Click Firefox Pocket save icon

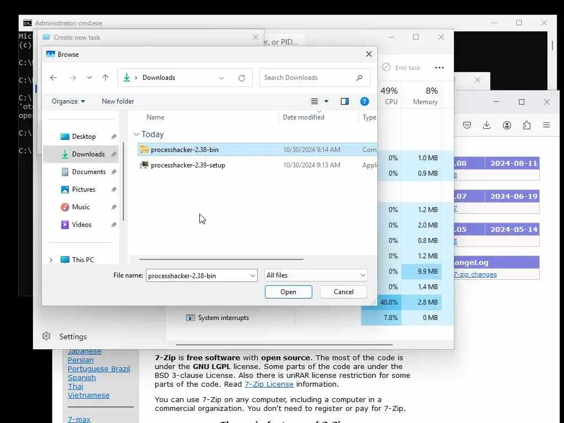coord(467,125)
